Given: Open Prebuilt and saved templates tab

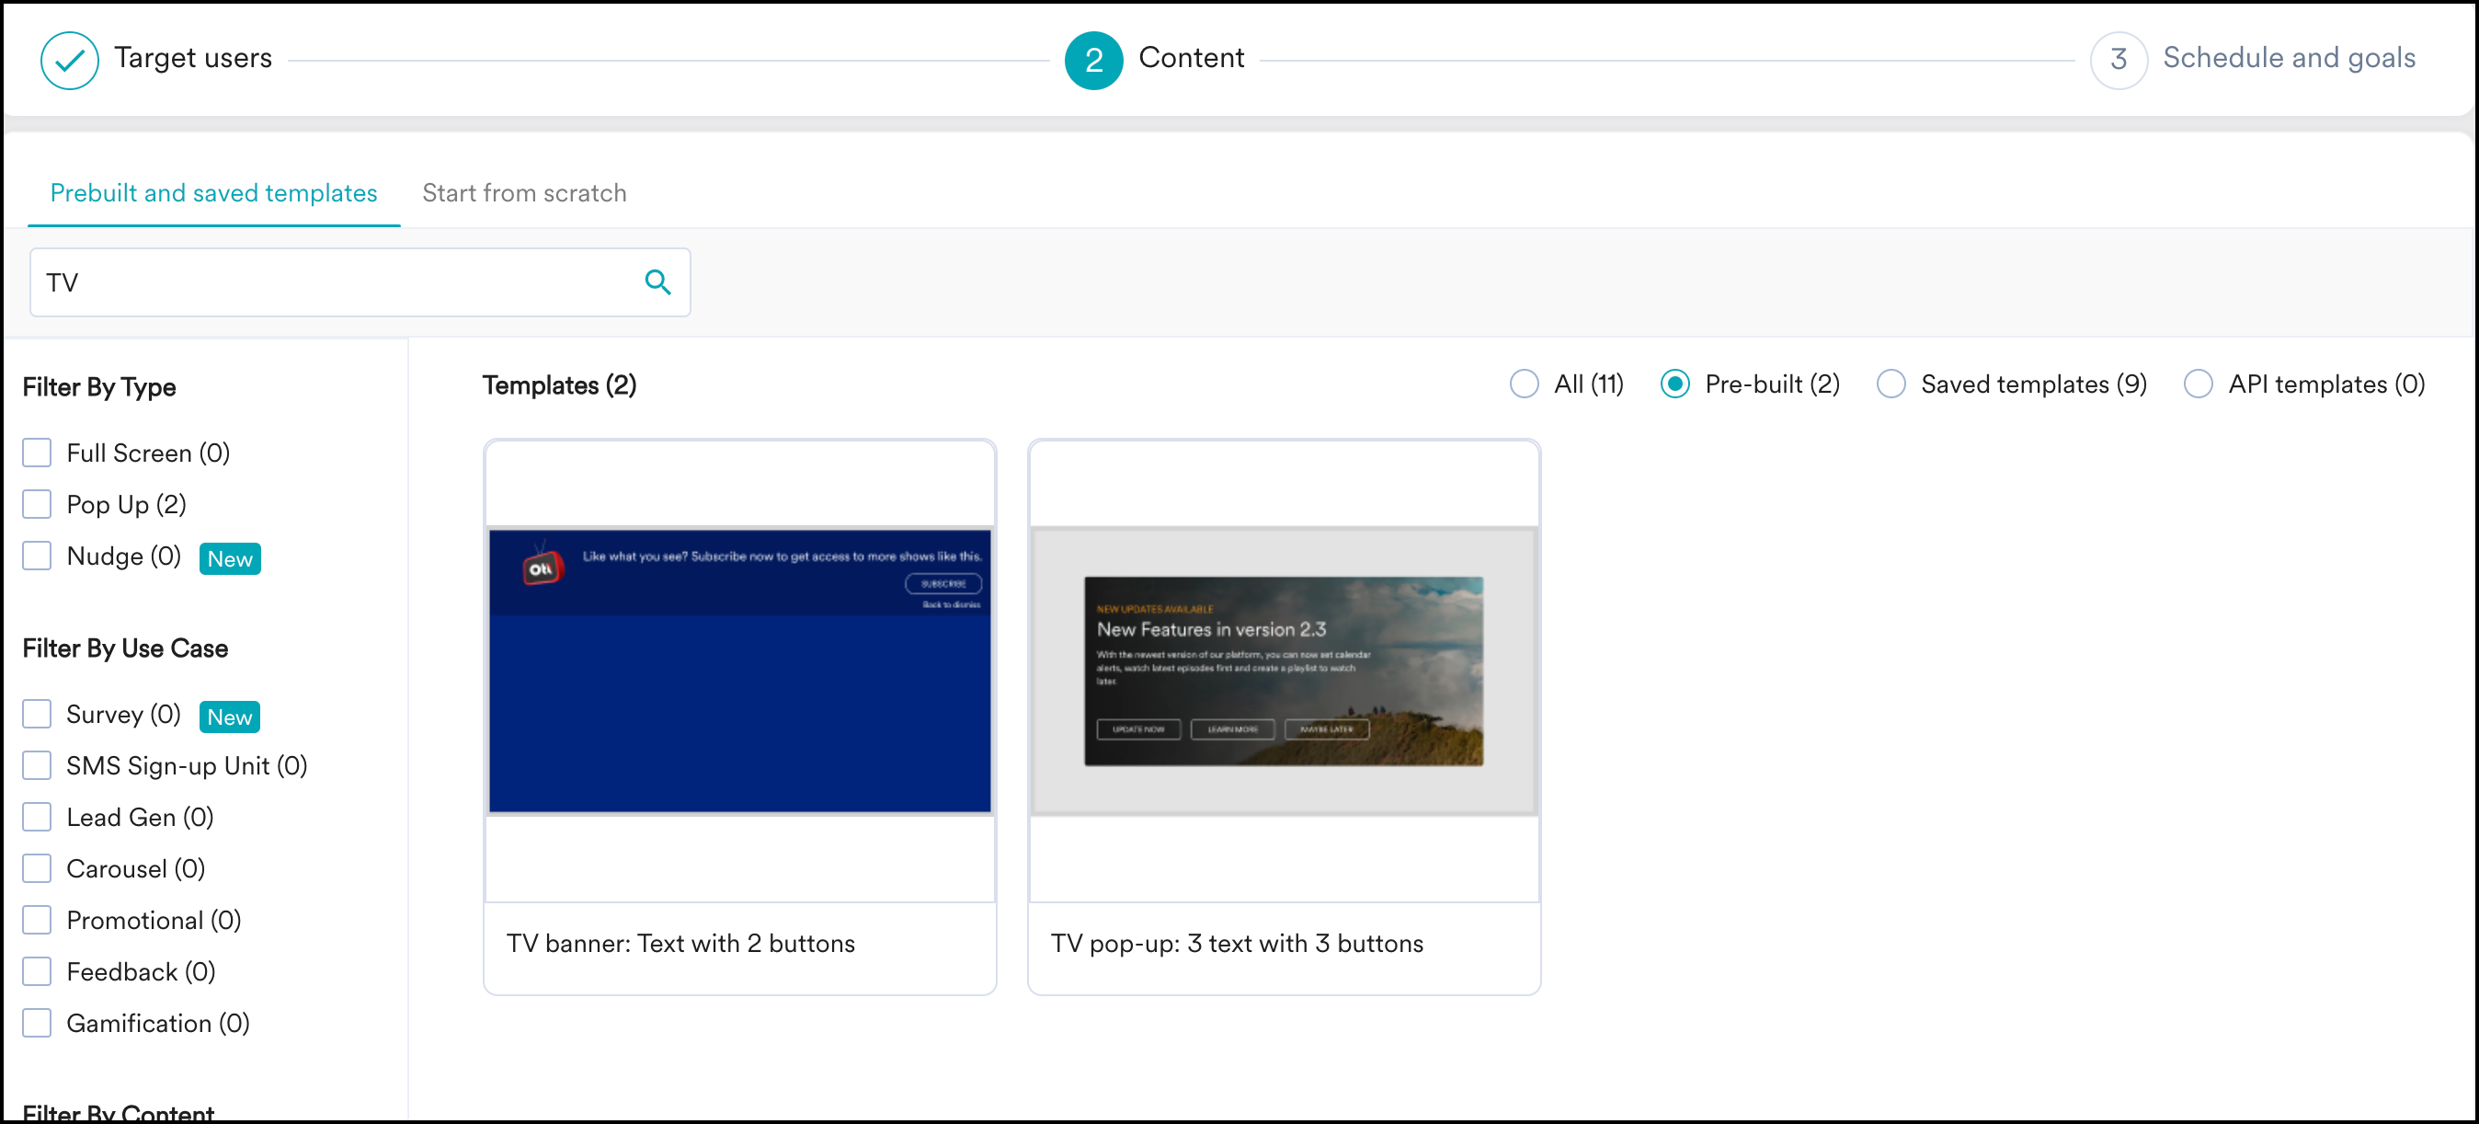Looking at the screenshot, I should coord(213,192).
